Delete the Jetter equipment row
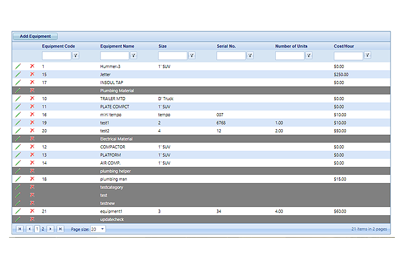The width and height of the screenshot is (402, 266). pos(32,75)
